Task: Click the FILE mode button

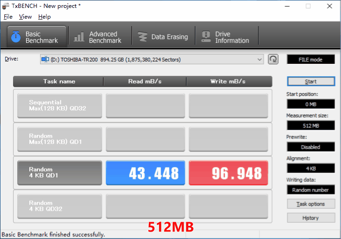Action: tap(311, 60)
